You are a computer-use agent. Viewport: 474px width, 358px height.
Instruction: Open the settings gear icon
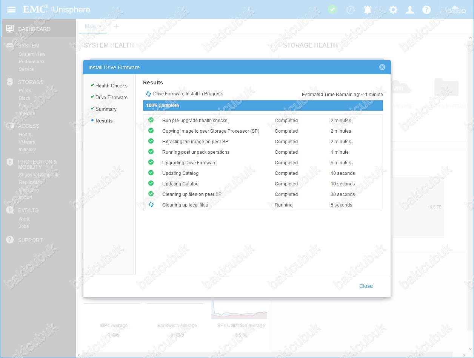point(393,10)
